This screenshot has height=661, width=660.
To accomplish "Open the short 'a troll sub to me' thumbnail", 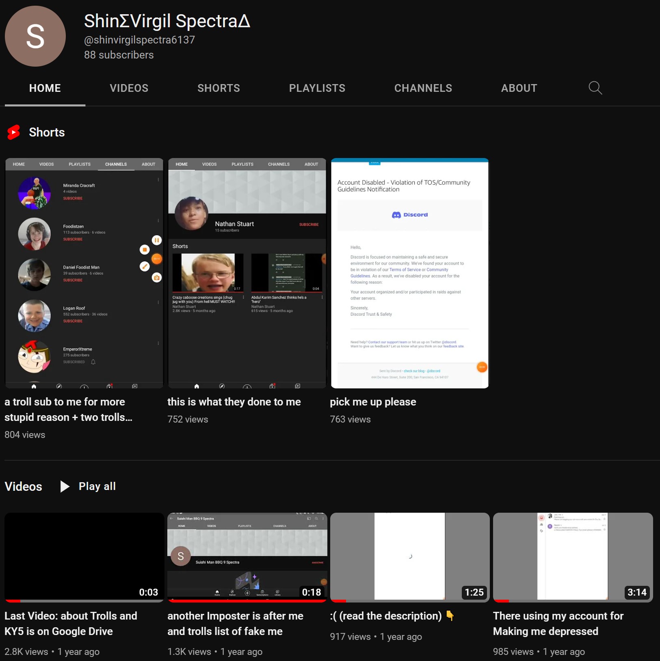I will 84,273.
